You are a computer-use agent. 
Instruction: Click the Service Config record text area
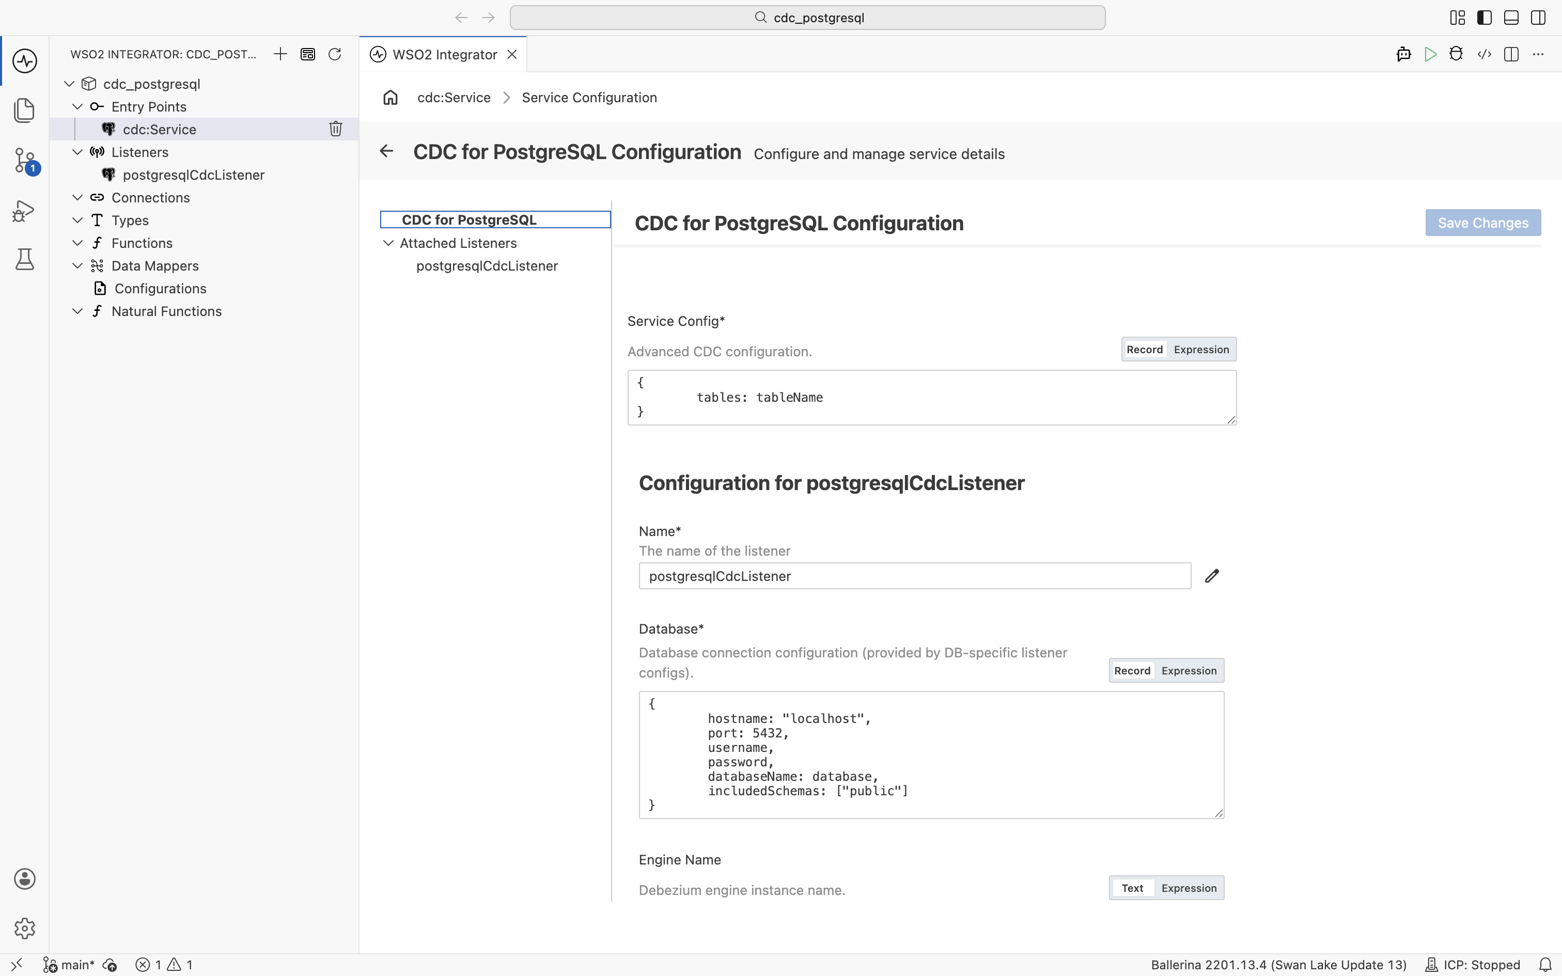point(932,398)
